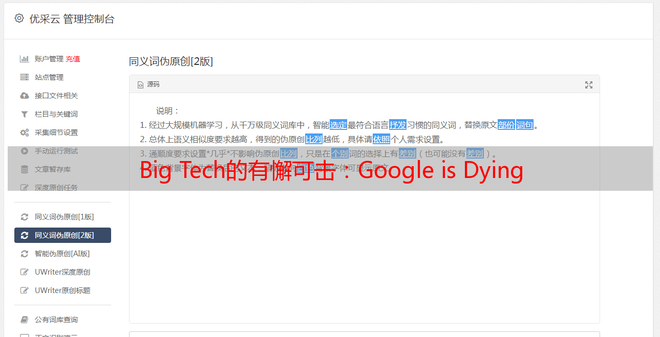Click the highlighted word 部份

tap(506, 125)
